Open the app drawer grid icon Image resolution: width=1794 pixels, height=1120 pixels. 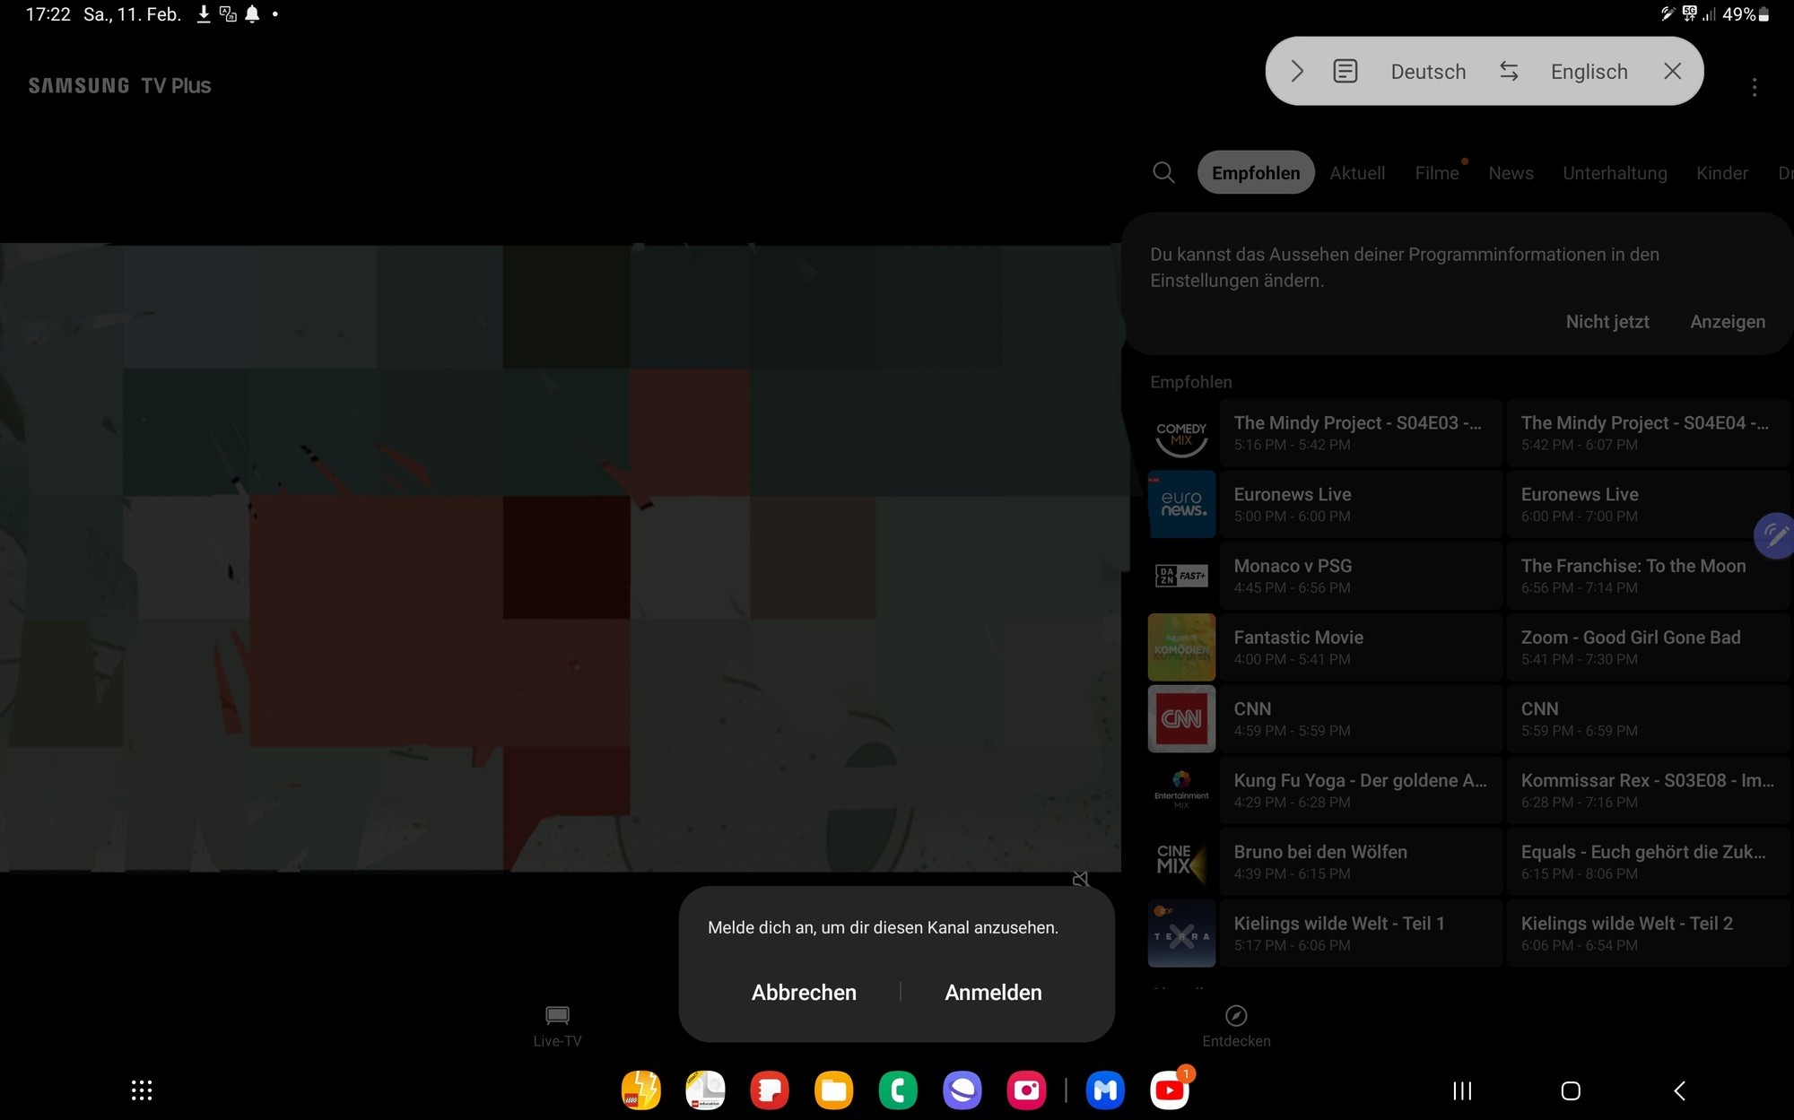[x=142, y=1090]
